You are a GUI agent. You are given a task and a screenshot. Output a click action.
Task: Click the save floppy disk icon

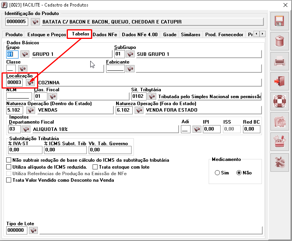[279, 21]
